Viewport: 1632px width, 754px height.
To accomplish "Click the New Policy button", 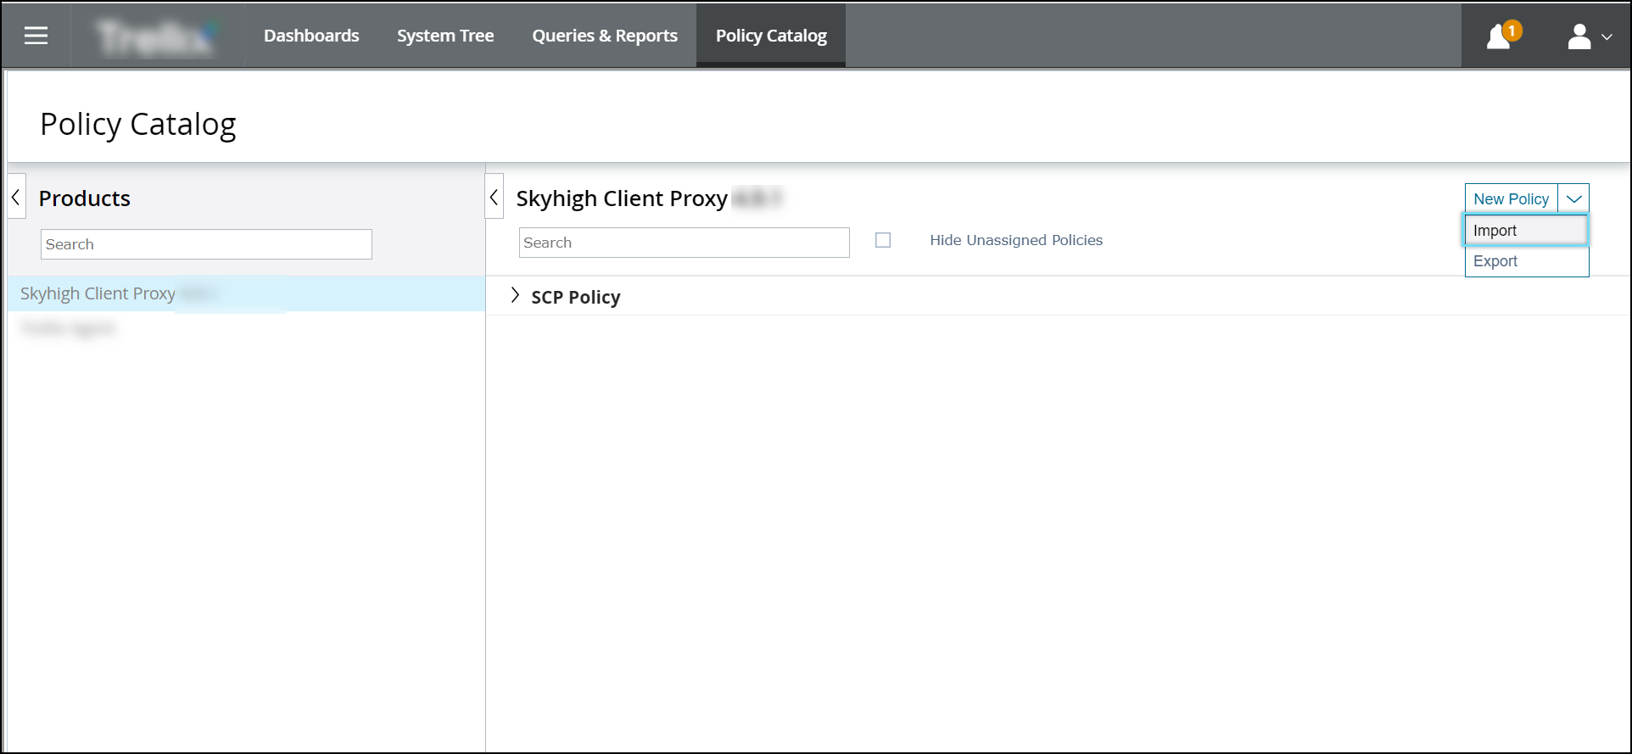I will pos(1511,198).
